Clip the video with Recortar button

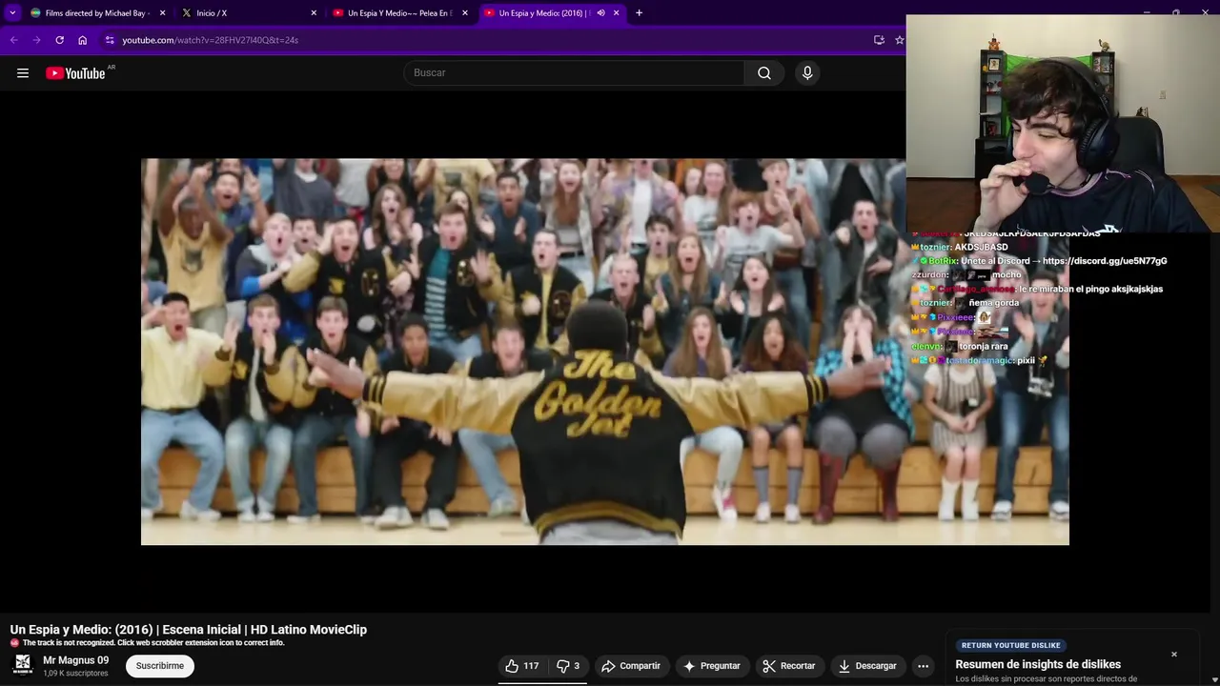(788, 666)
